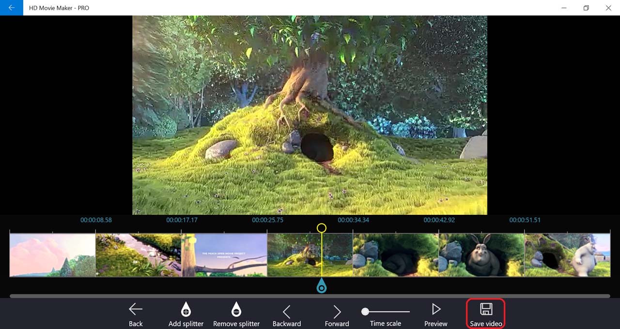Select the blue splitter droplet marker
Screen dimensions: 620x329
322,287
